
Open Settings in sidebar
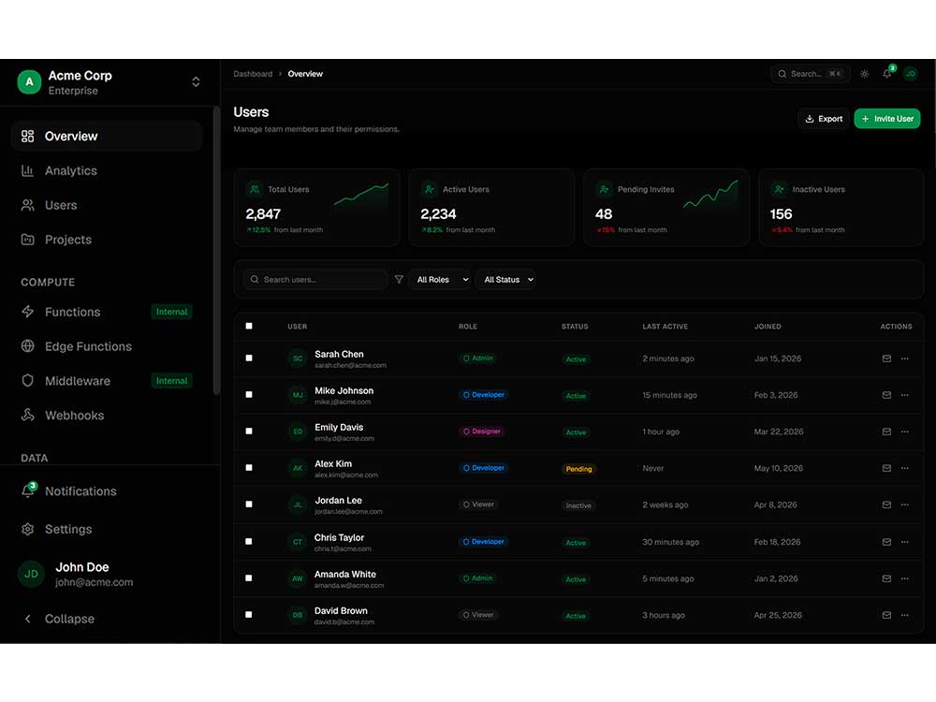[107, 530]
